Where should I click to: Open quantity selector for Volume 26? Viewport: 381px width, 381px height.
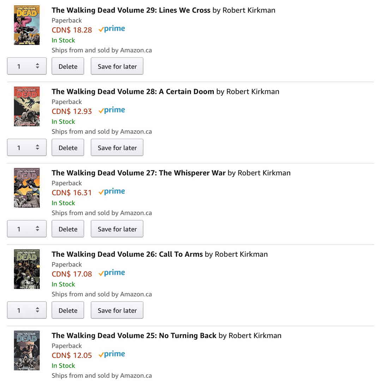click(27, 310)
